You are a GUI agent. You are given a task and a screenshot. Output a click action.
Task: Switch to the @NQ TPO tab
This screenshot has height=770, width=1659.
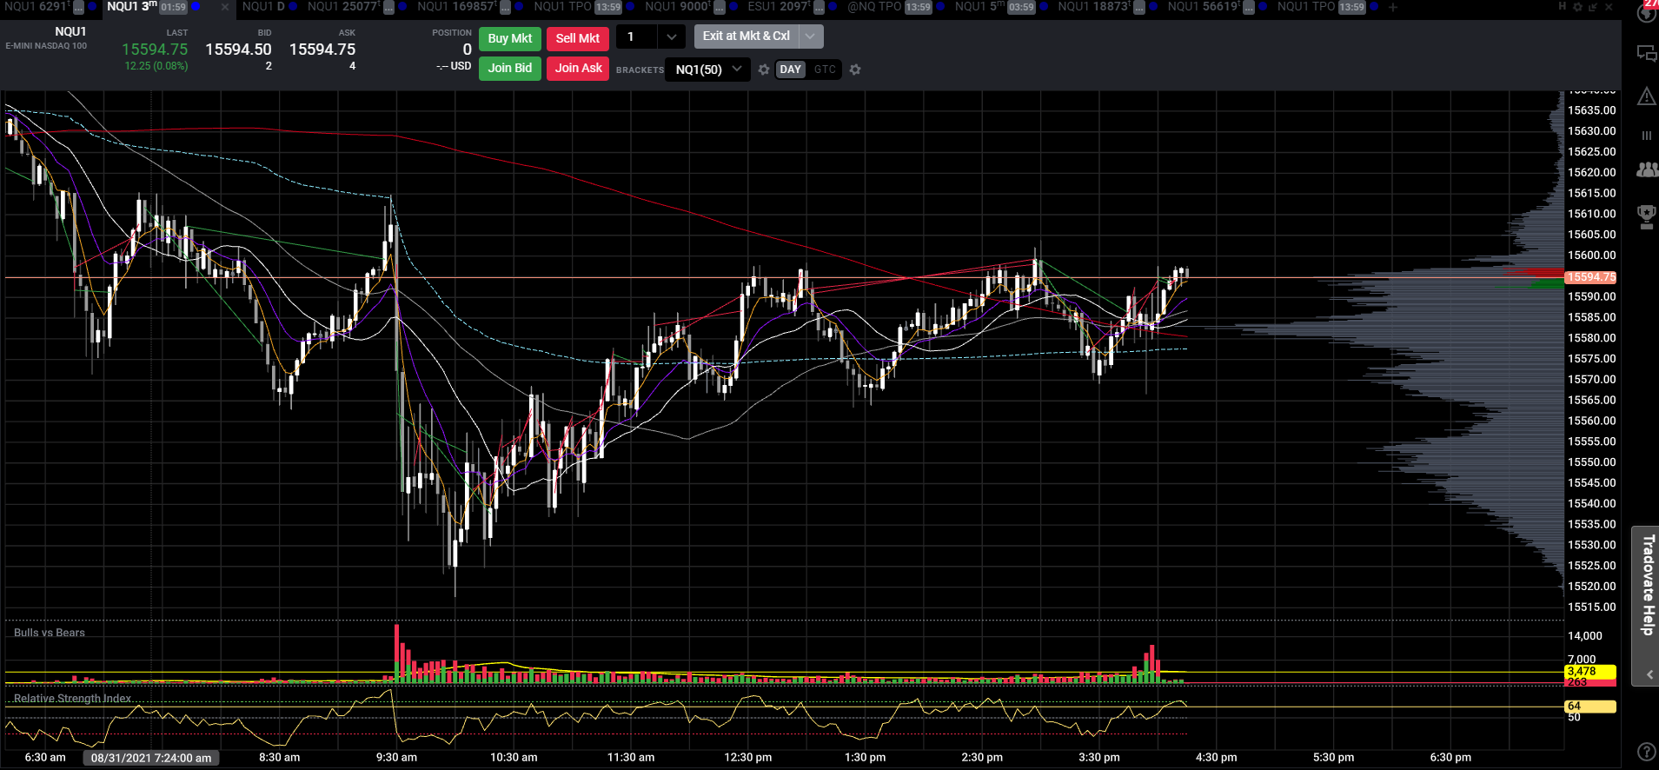pos(874,7)
